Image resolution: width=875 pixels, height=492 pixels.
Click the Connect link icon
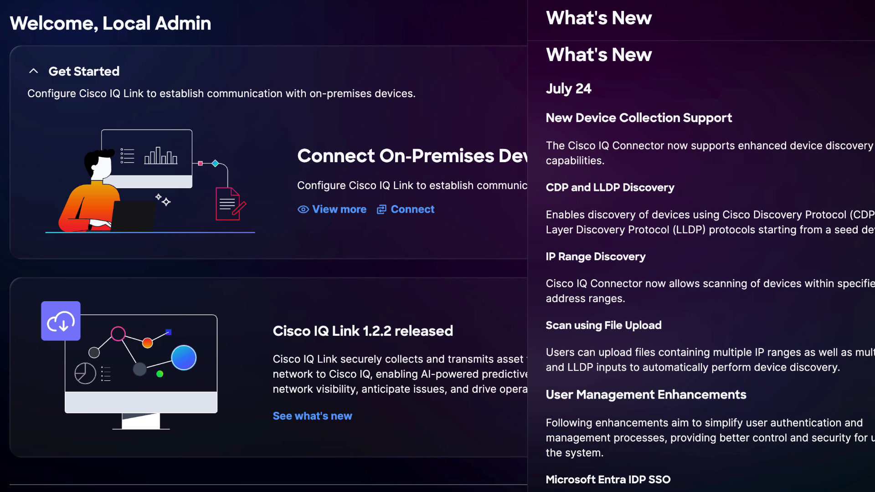pos(381,210)
